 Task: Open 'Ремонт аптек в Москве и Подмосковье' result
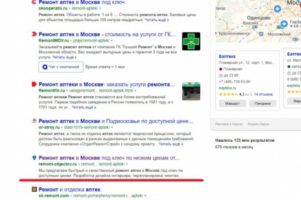click(116, 121)
